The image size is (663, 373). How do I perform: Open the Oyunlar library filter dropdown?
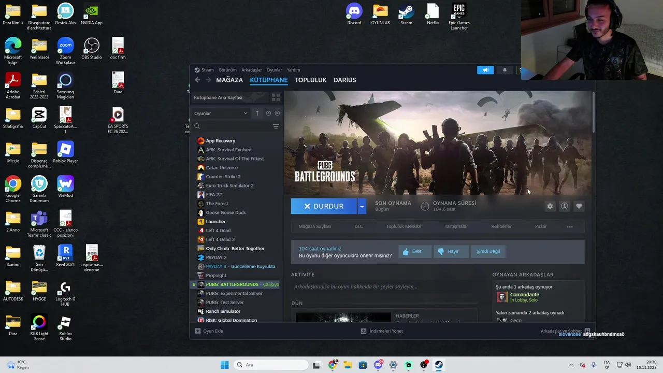[221, 113]
